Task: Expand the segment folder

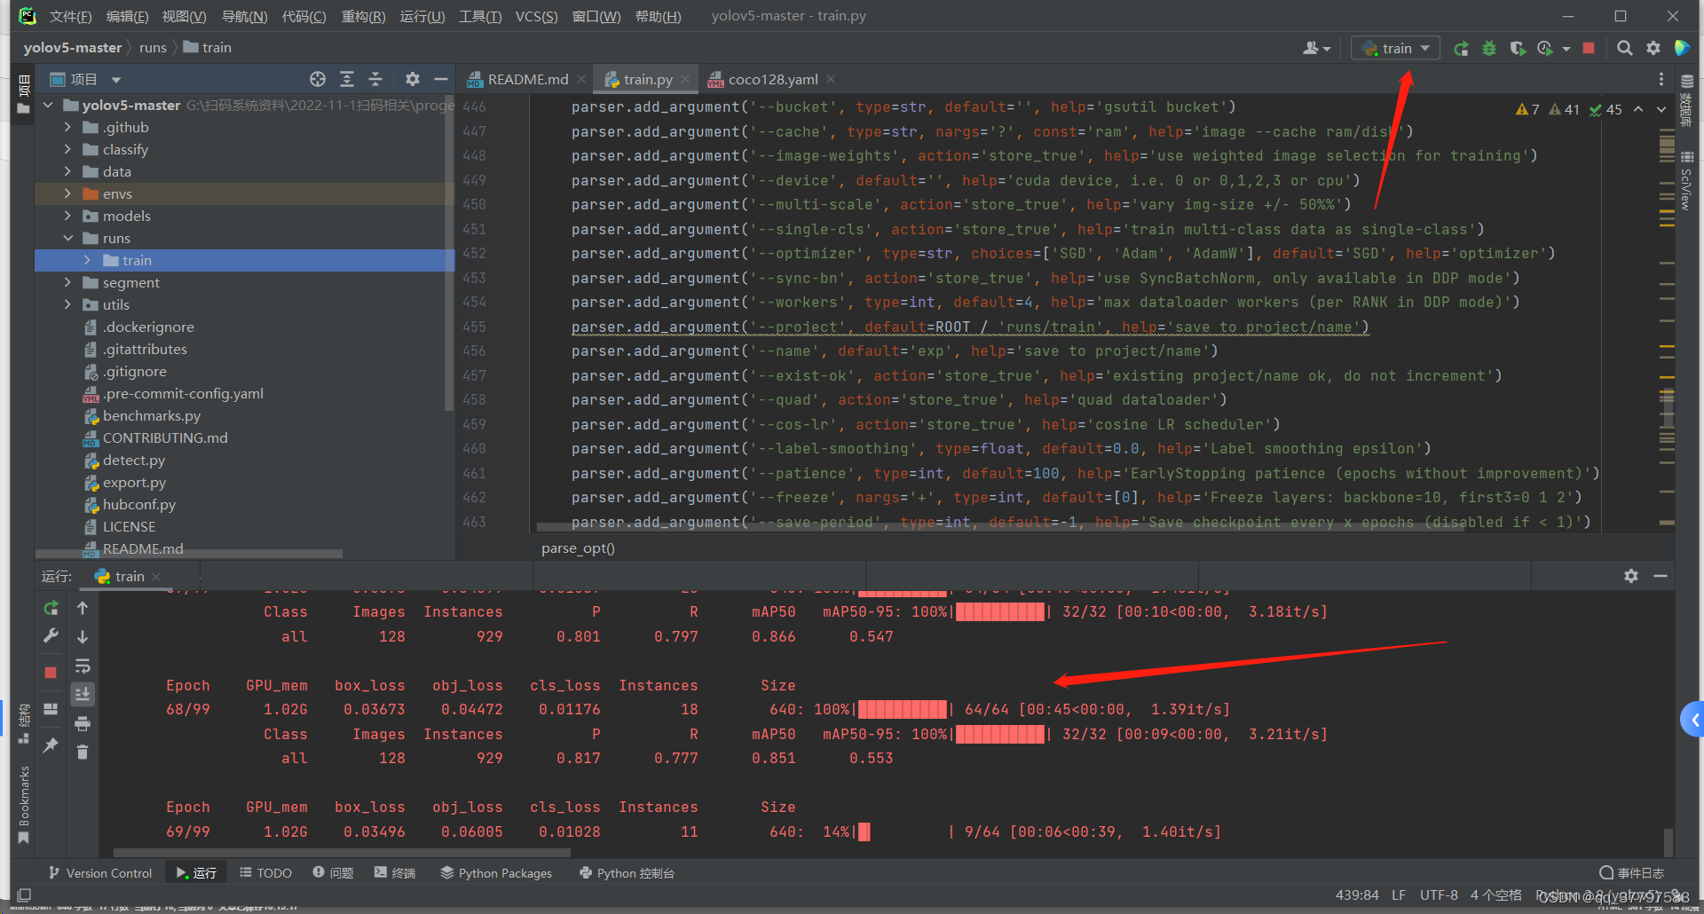Action: pos(67,282)
